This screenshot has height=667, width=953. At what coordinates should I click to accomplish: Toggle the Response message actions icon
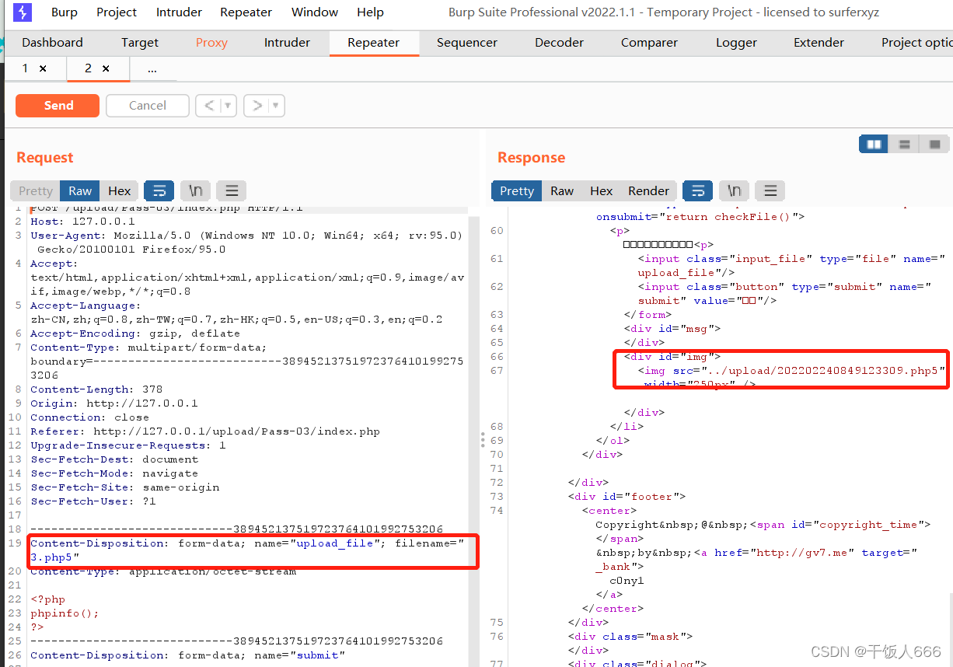point(697,190)
